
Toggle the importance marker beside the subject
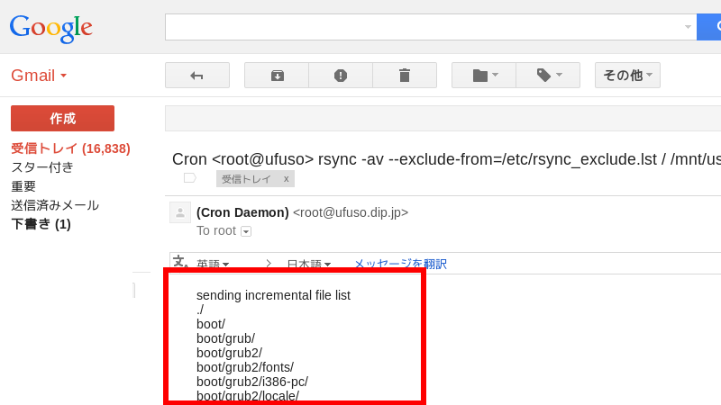[x=189, y=178]
